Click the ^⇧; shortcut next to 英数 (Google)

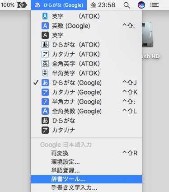[129, 26]
